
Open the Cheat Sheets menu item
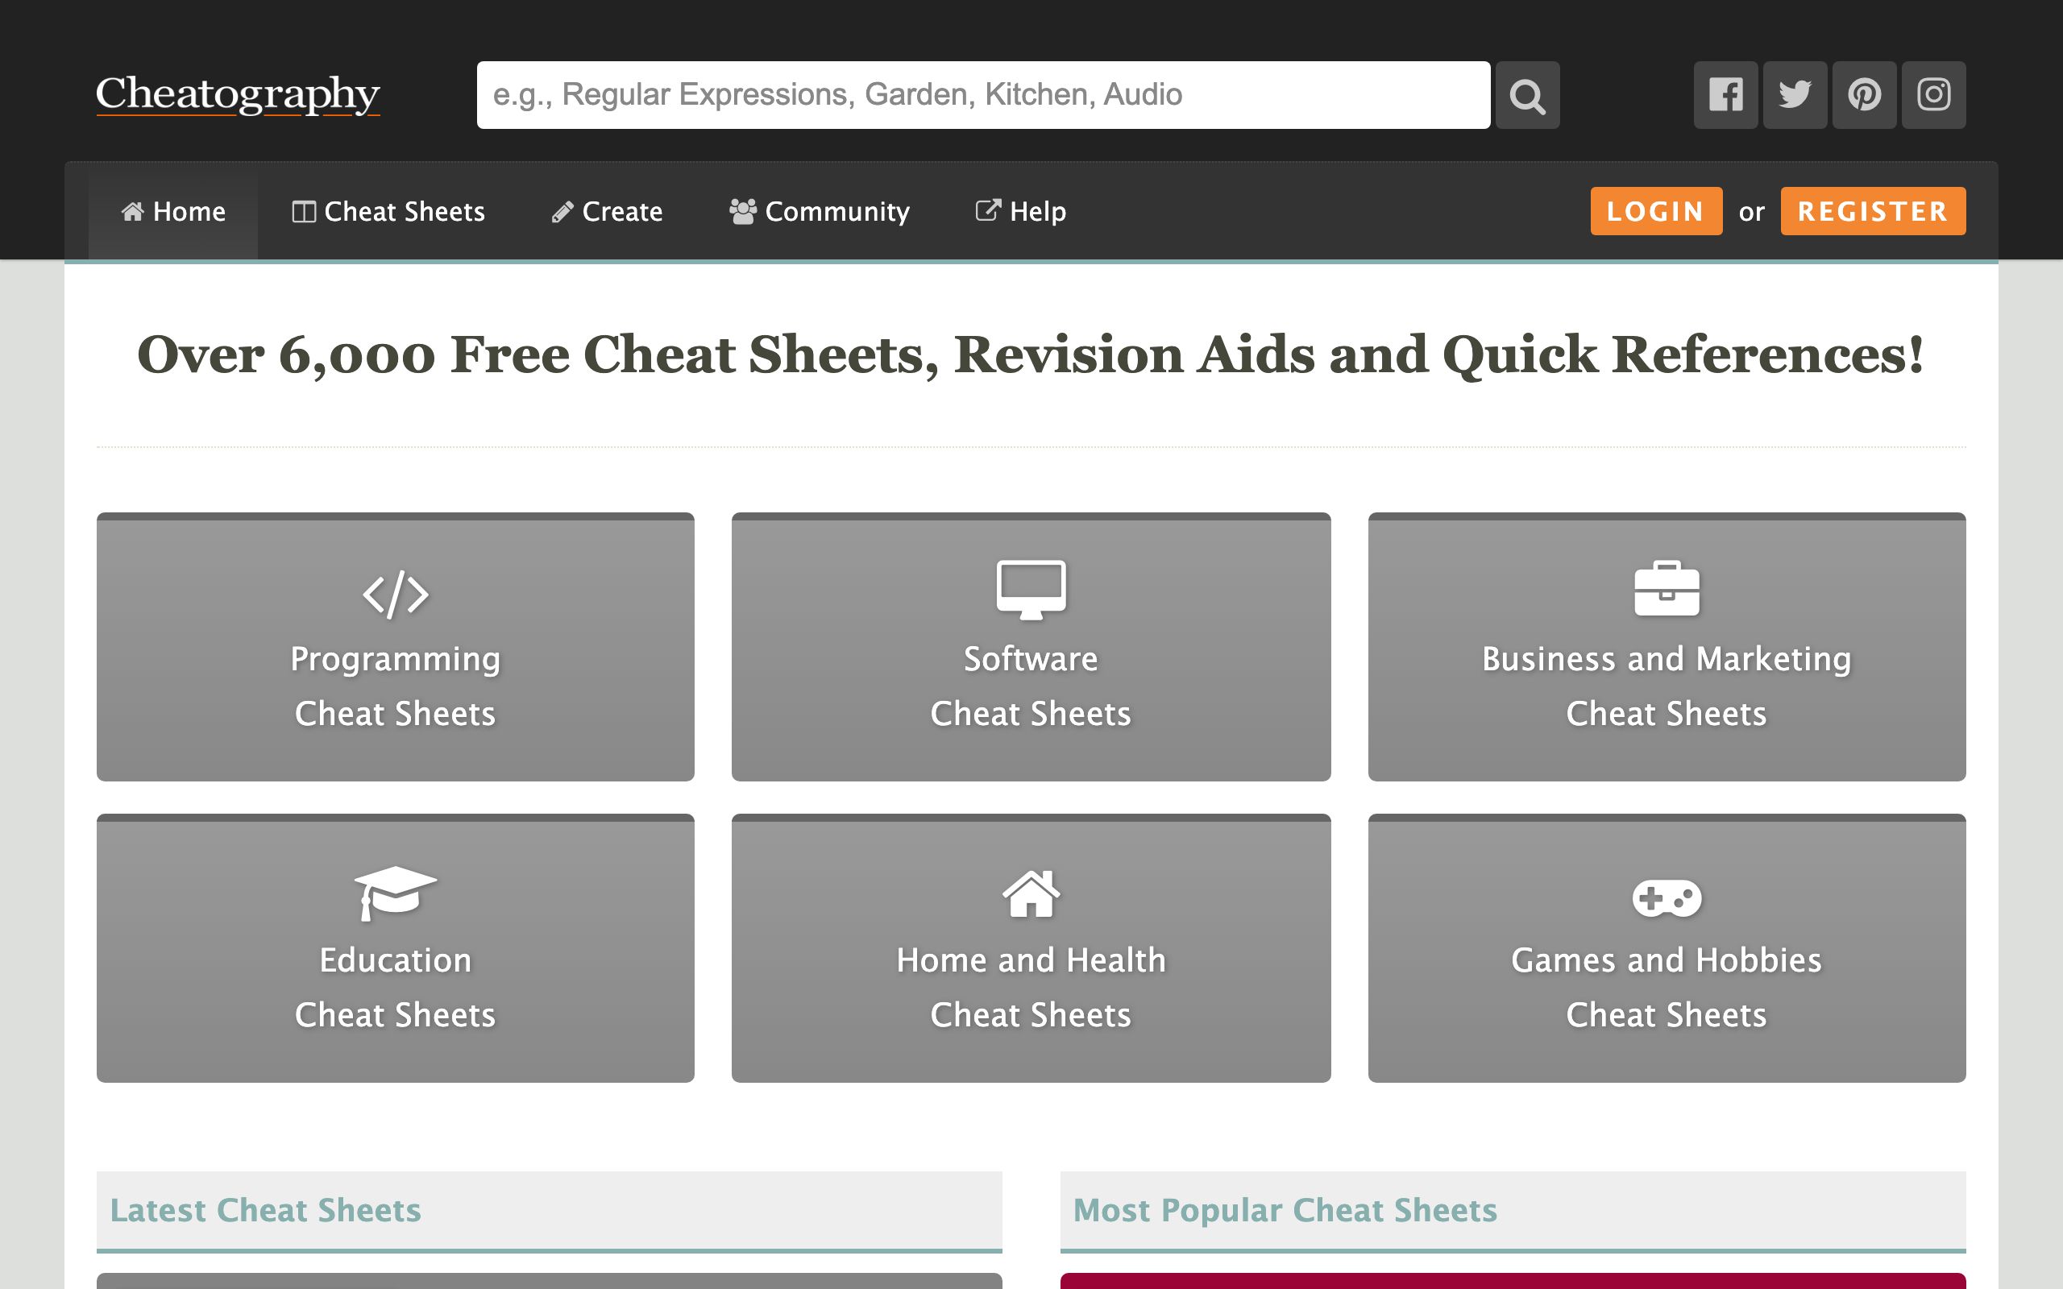point(388,211)
